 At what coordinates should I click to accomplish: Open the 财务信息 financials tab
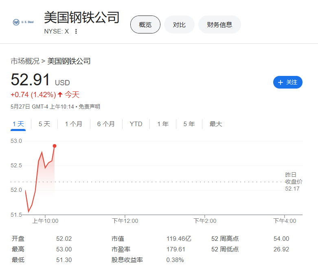click(219, 24)
